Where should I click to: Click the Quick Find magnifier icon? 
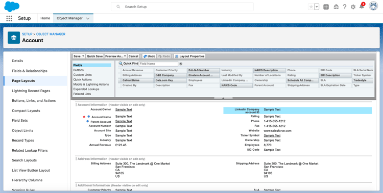[121, 64]
